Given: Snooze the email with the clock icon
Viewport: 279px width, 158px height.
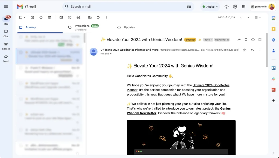Looking at the screenshot, I should click(70, 17).
